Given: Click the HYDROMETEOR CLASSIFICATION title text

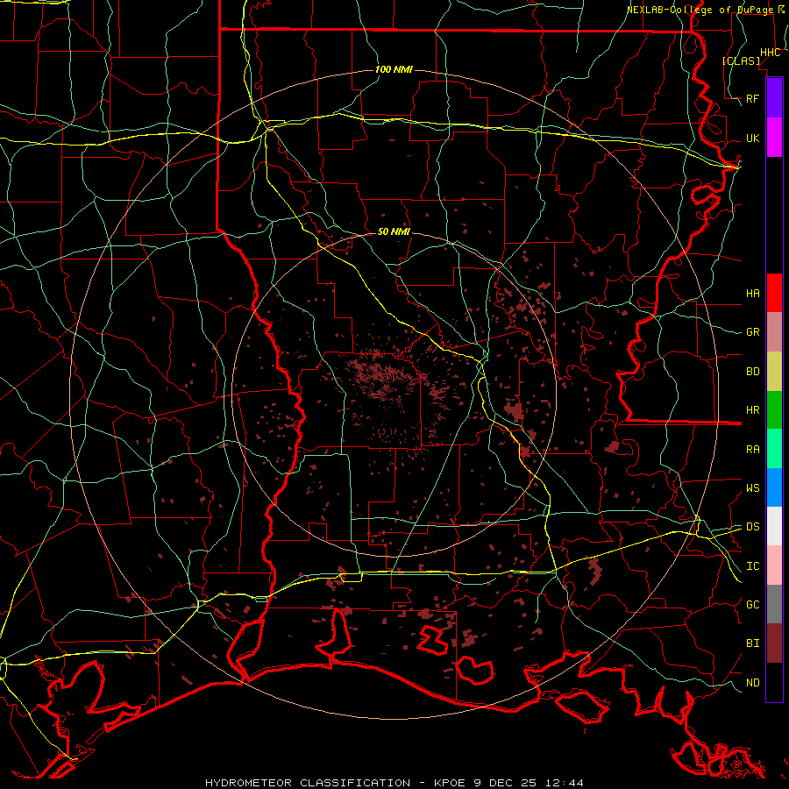Looking at the screenshot, I should click(x=308, y=783).
